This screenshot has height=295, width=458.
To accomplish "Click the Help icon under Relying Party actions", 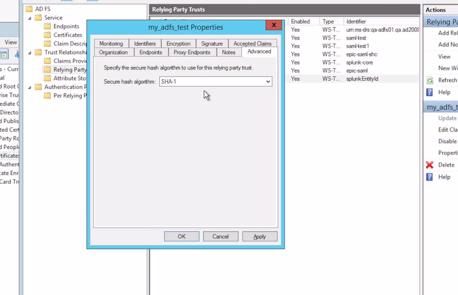I will (431, 92).
